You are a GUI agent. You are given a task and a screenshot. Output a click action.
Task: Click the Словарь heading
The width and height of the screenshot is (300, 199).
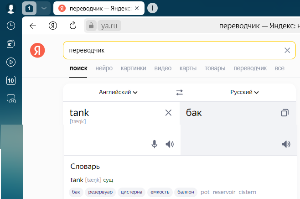coord(85,167)
